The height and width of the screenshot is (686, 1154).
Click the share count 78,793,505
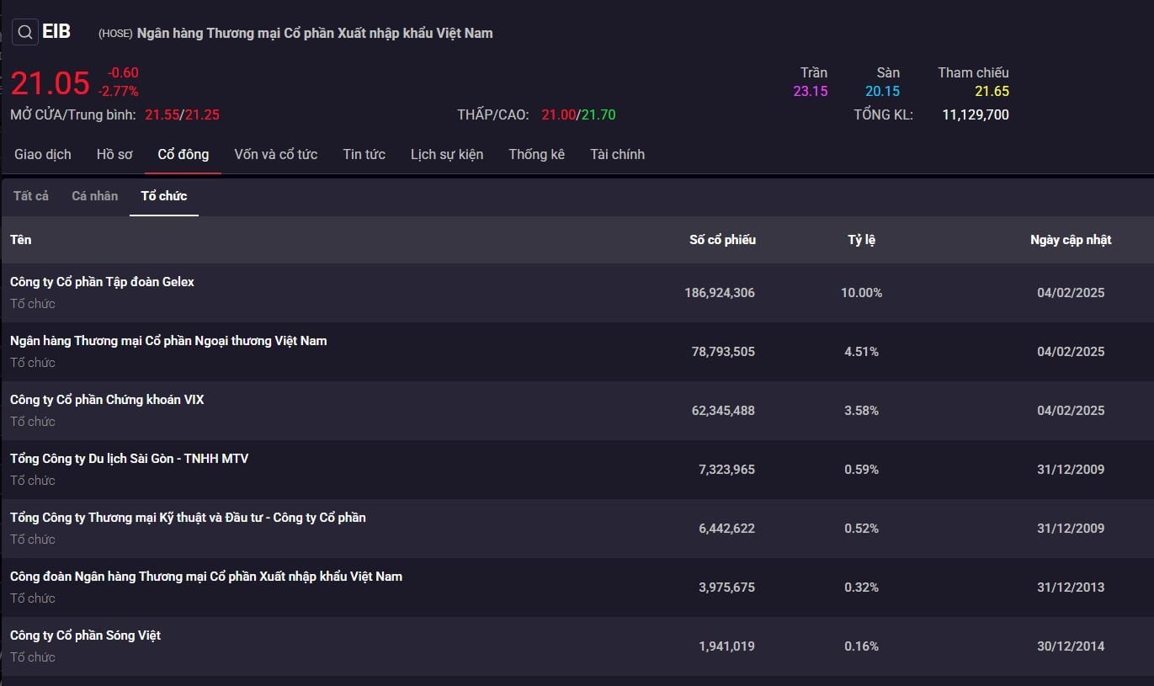723,352
